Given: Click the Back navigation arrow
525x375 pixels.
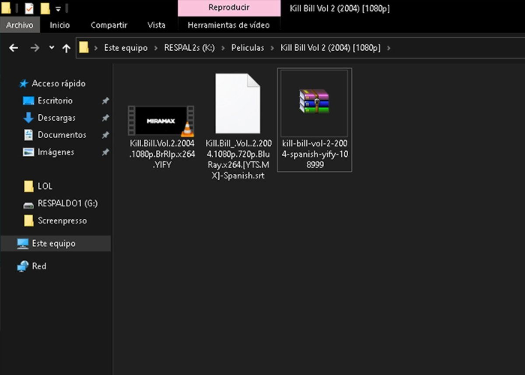Looking at the screenshot, I should tap(14, 48).
